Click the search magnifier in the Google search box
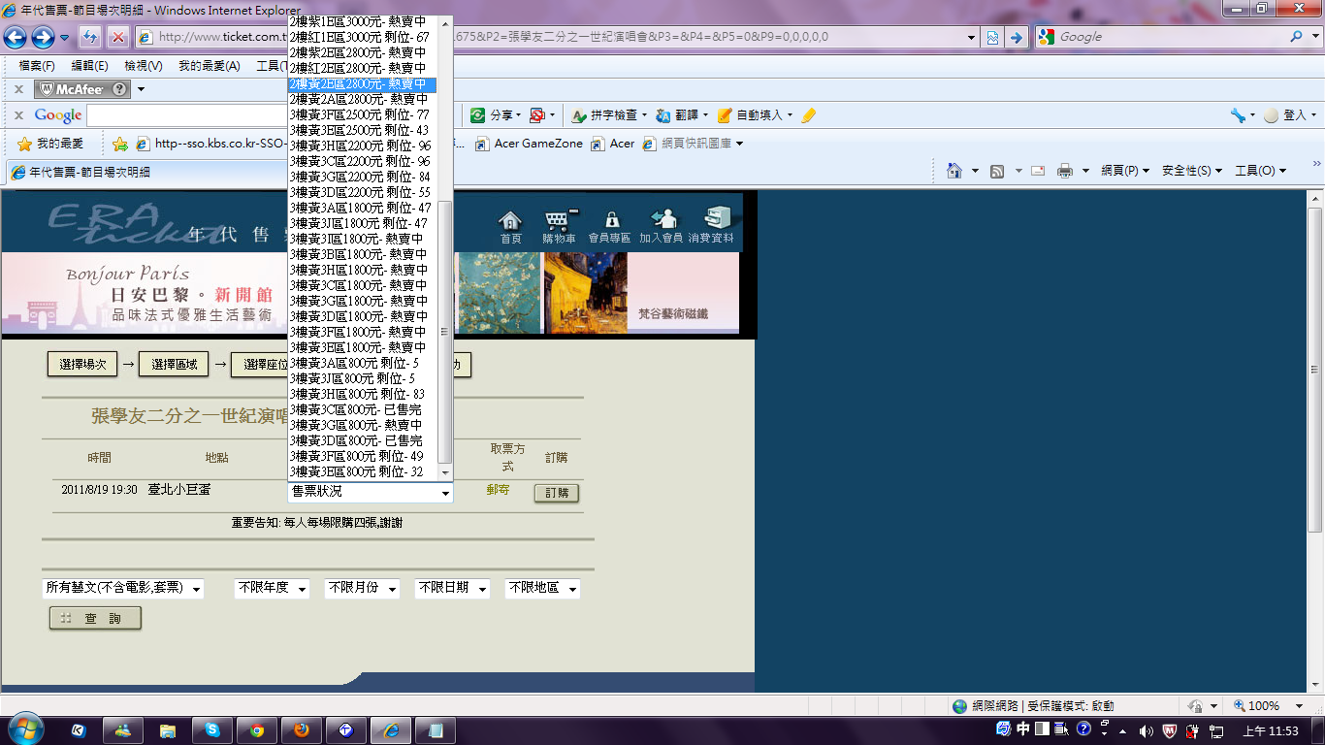Screen dimensions: 1325x745 [x=1297, y=37]
